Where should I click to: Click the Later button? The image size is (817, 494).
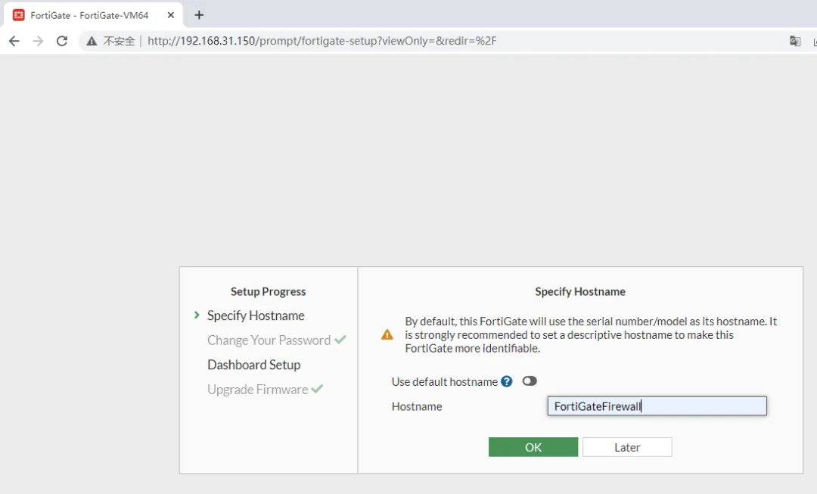pyautogui.click(x=627, y=447)
